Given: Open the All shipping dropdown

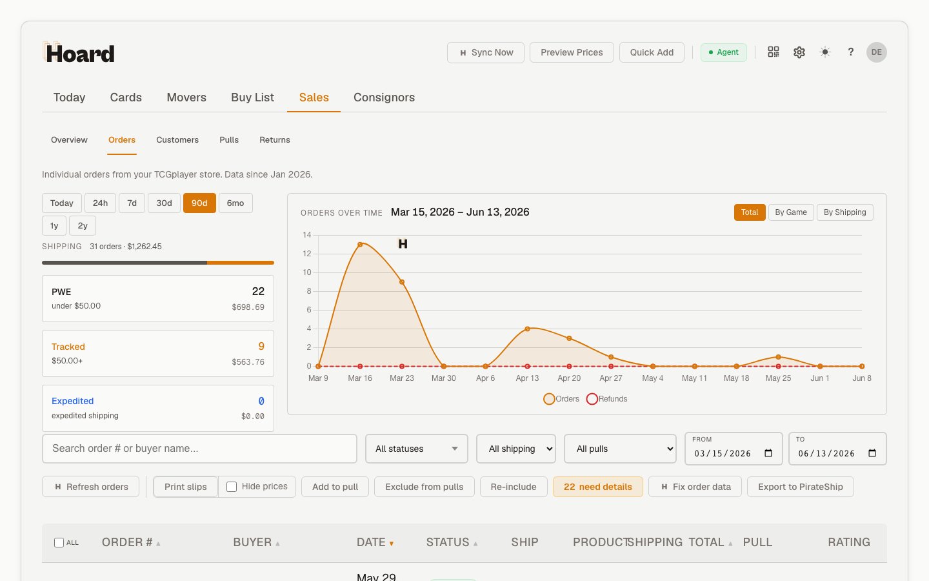Looking at the screenshot, I should click(516, 449).
